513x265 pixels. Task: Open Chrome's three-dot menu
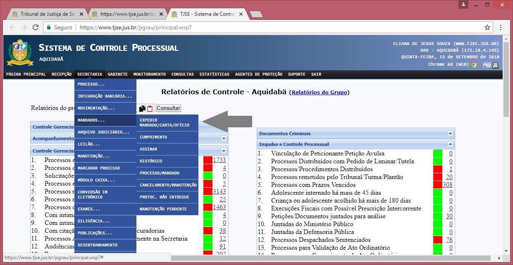[501, 27]
